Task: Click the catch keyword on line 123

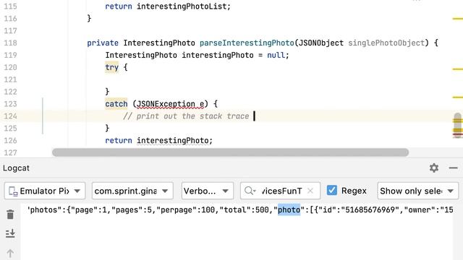Action: 116,104
